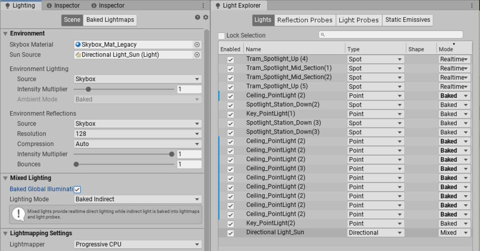Open the Lightmapper Progressive CPU dropdown
Viewport: 480px width, 251px height.
click(137, 244)
